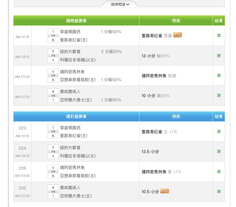Click the green 結果 column header
The width and height of the screenshot is (236, 207).
coord(219,21)
